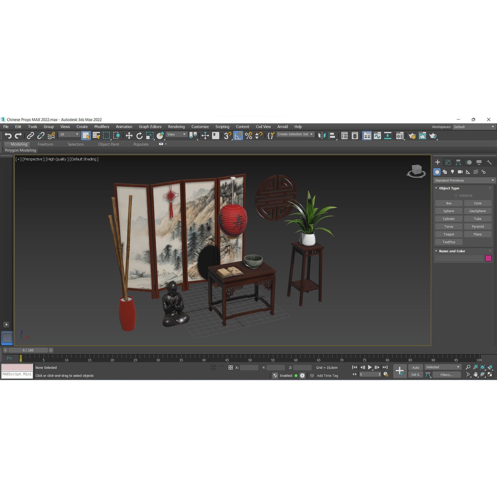Toggle the selection lock icon

(x=222, y=368)
